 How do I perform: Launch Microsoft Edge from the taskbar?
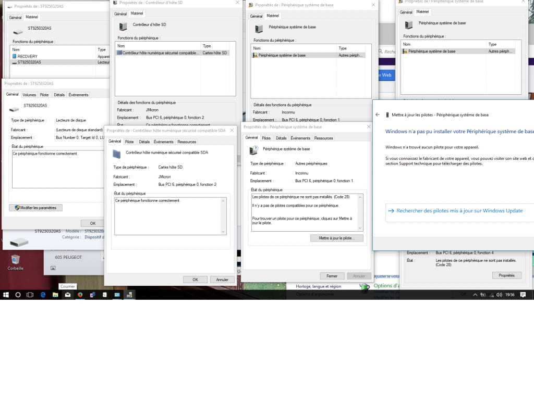pyautogui.click(x=43, y=295)
